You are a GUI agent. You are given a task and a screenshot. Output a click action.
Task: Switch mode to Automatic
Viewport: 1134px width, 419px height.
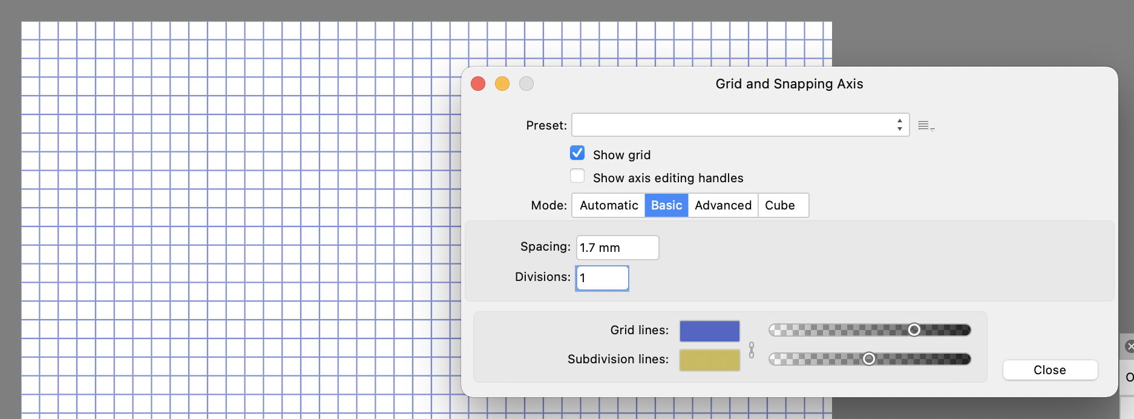pos(608,205)
